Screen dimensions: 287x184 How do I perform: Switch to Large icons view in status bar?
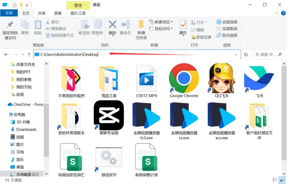pos(281,180)
